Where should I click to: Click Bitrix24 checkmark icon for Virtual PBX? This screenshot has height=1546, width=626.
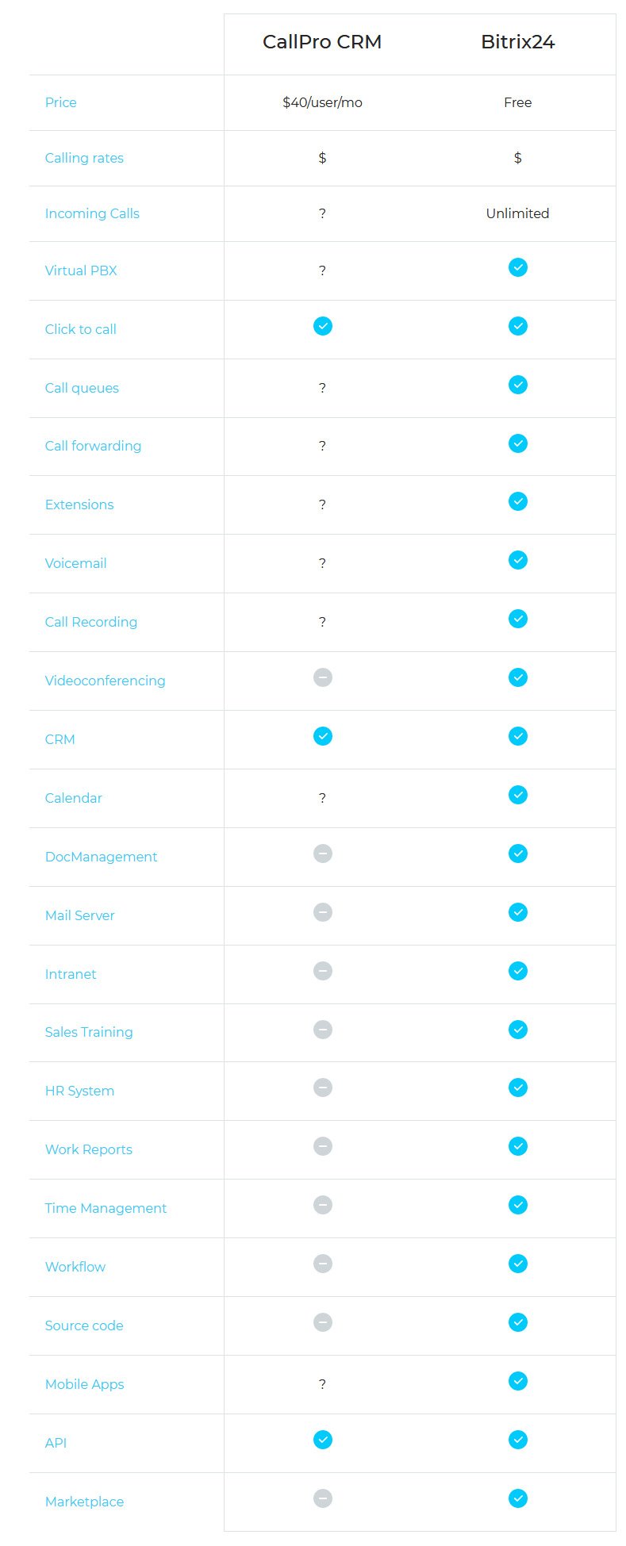517,267
